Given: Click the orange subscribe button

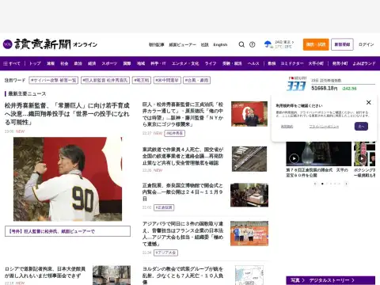Looking at the screenshot, I should point(316,44).
